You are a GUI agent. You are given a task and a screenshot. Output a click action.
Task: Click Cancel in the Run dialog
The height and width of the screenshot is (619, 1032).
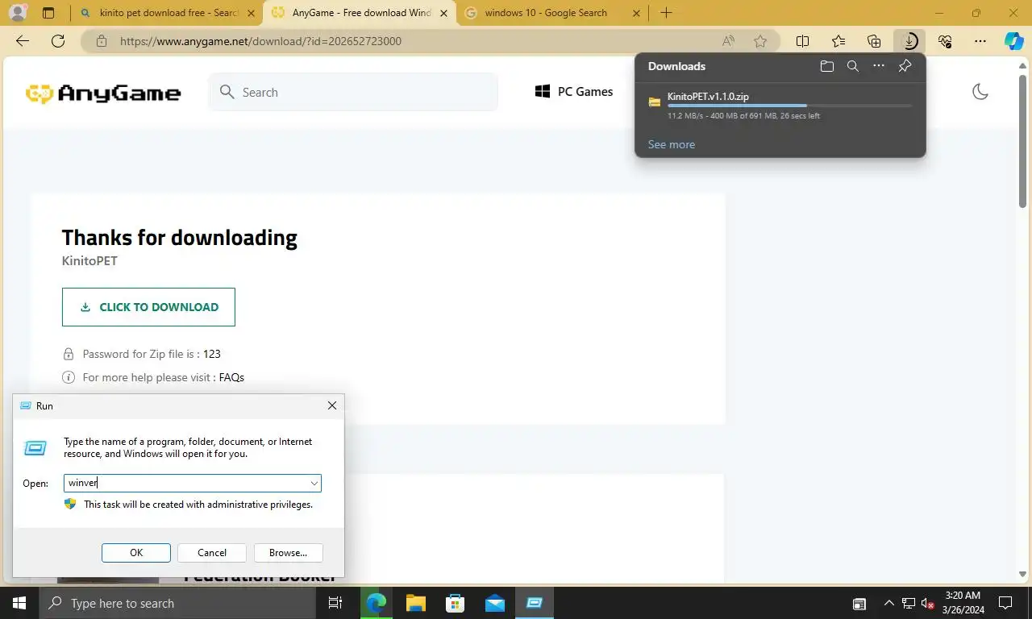pyautogui.click(x=212, y=552)
